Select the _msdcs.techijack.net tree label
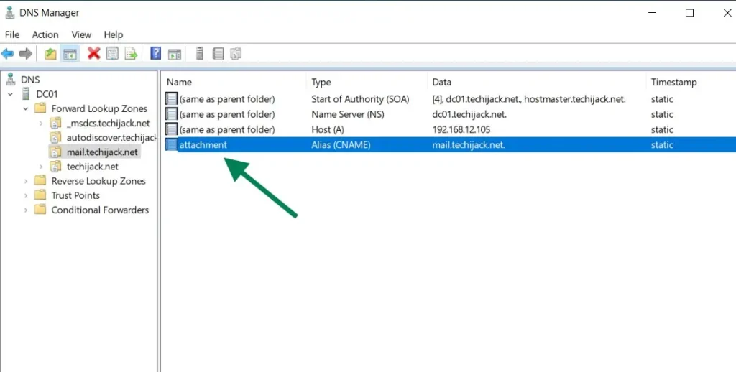 coord(108,124)
